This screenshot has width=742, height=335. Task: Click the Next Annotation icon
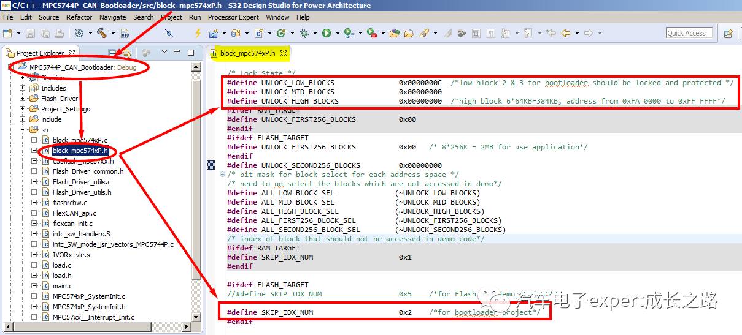point(505,33)
